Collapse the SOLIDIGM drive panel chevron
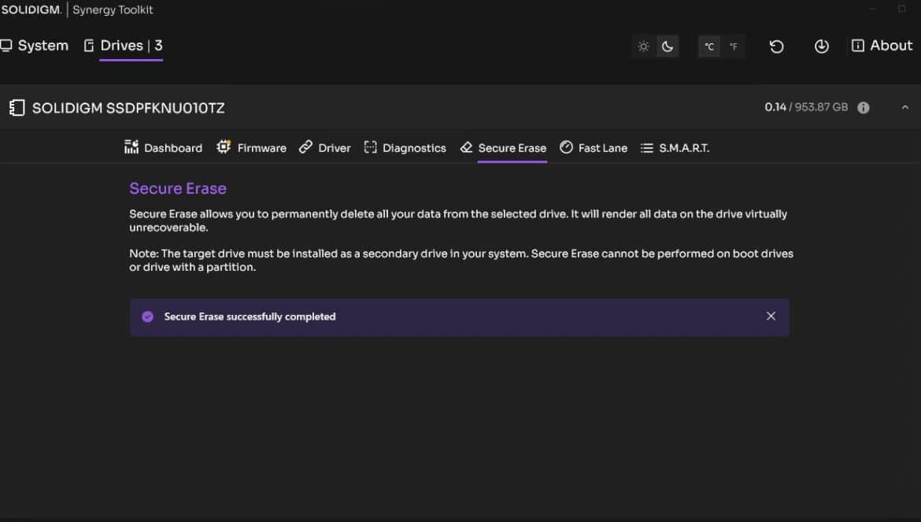The height and width of the screenshot is (522, 921). point(904,107)
